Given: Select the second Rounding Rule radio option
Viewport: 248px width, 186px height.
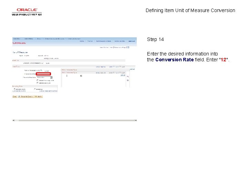Looking at the screenshot, I should [35, 89].
